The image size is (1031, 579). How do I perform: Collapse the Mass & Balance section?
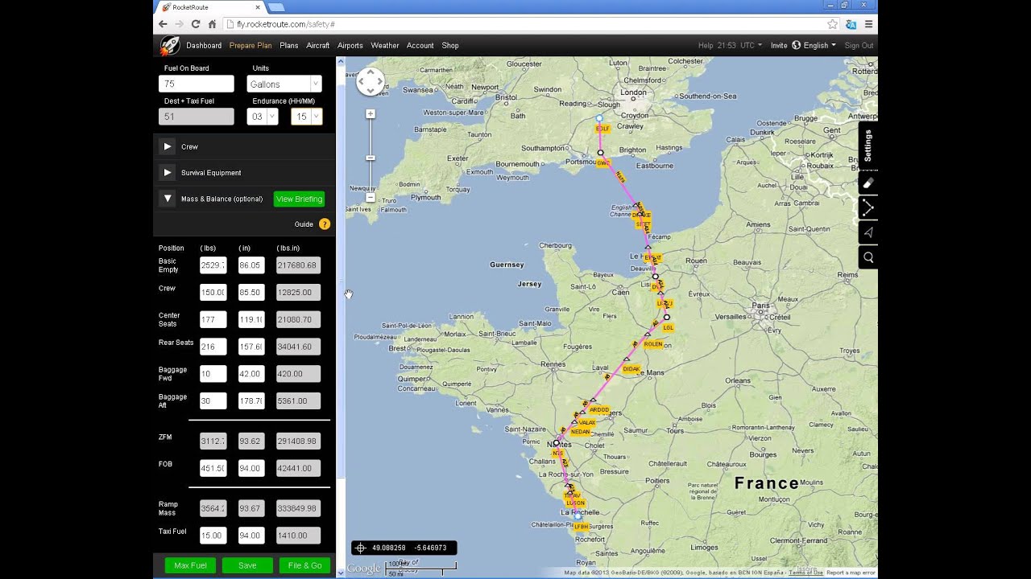[167, 198]
